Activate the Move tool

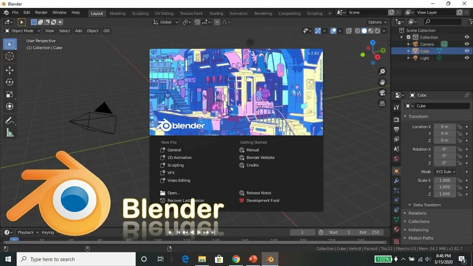pyautogui.click(x=10, y=70)
